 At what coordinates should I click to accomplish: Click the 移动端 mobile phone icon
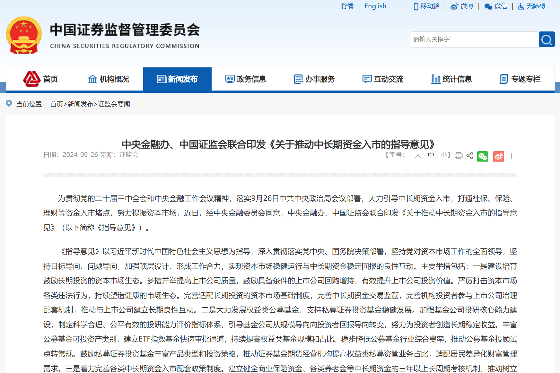[x=415, y=6]
